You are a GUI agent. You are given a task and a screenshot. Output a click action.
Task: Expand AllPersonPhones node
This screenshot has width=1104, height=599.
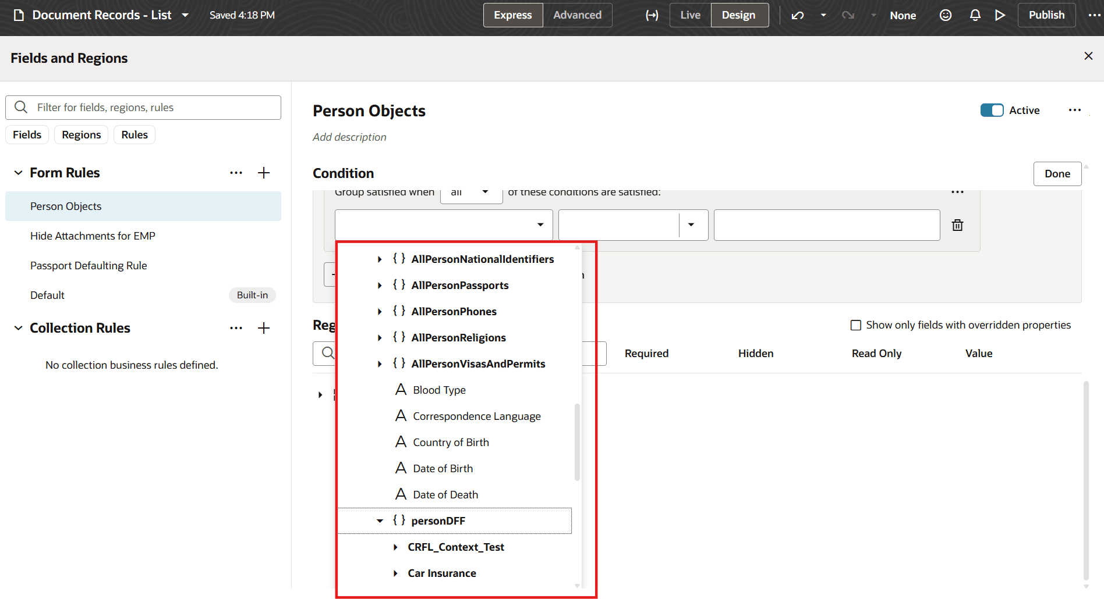[x=380, y=312]
